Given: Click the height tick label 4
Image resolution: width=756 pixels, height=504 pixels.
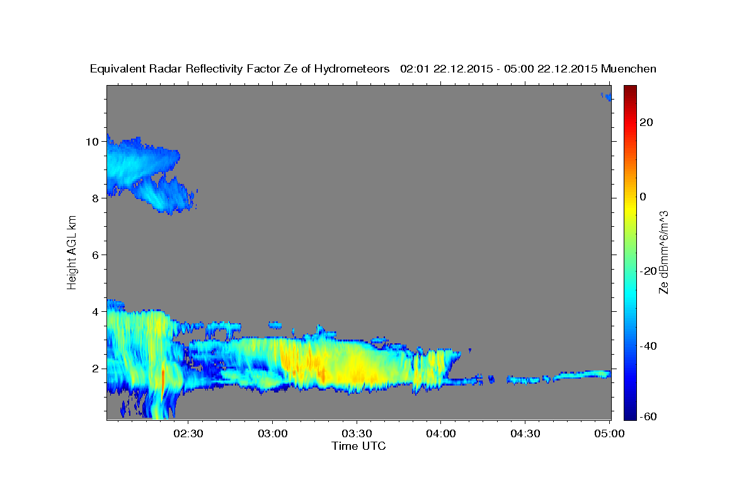Looking at the screenshot, I should pos(96,311).
